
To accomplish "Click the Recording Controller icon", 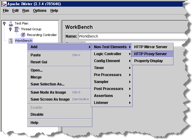I will (x=23, y=35).
